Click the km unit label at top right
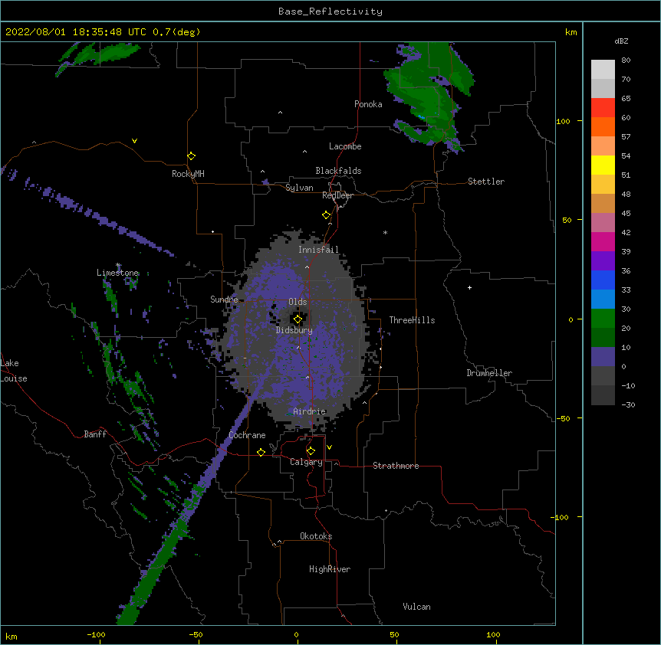 coord(571,32)
